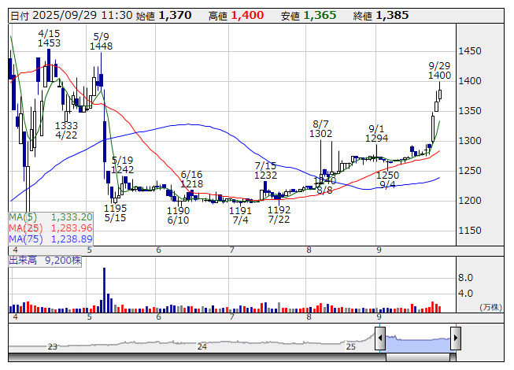Image resolution: width=514 pixels, height=370 pixels.
Task: Click the right range slider handle arrow
Action: [456, 338]
